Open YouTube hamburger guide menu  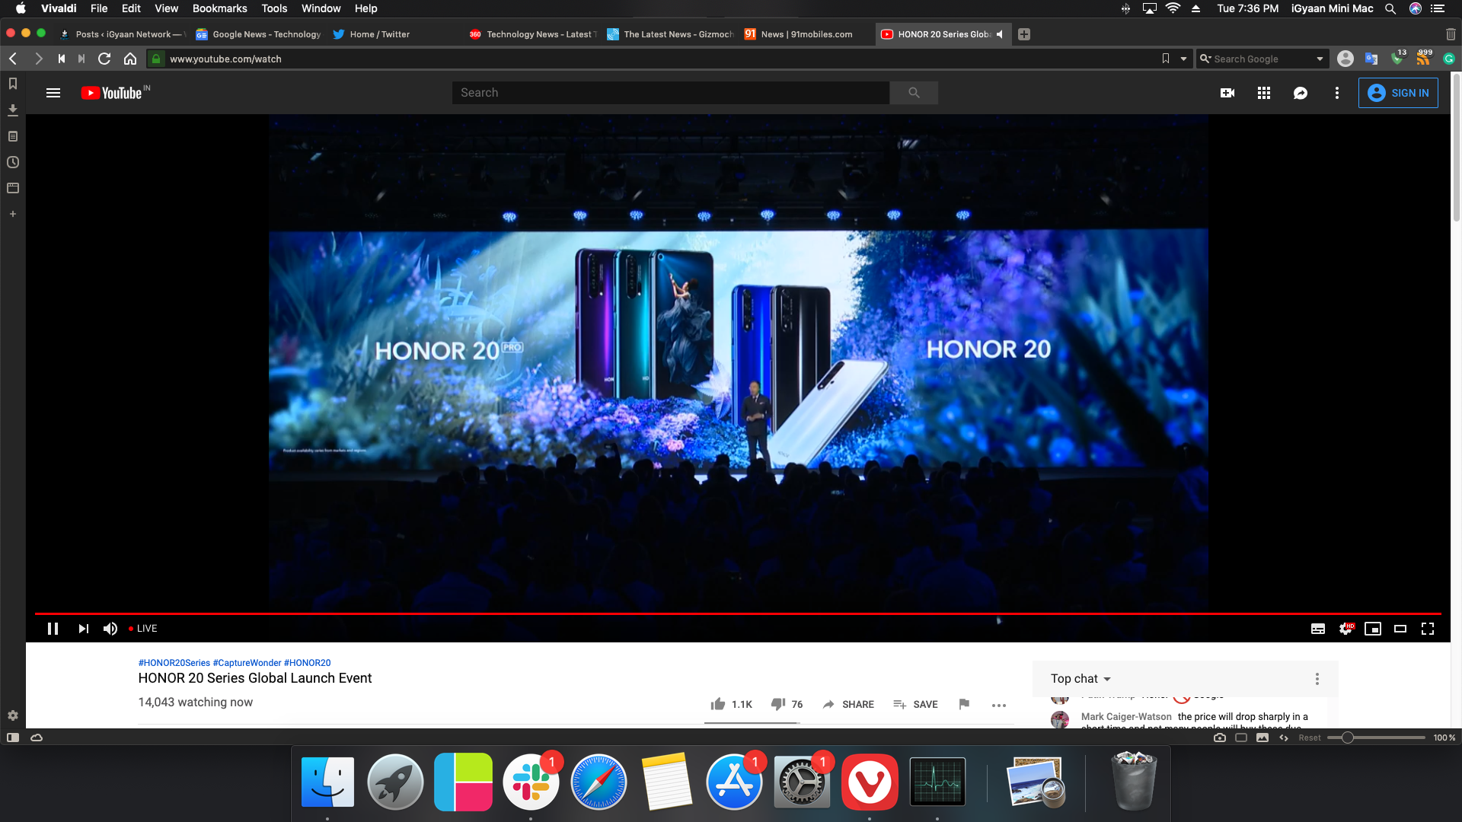tap(53, 93)
